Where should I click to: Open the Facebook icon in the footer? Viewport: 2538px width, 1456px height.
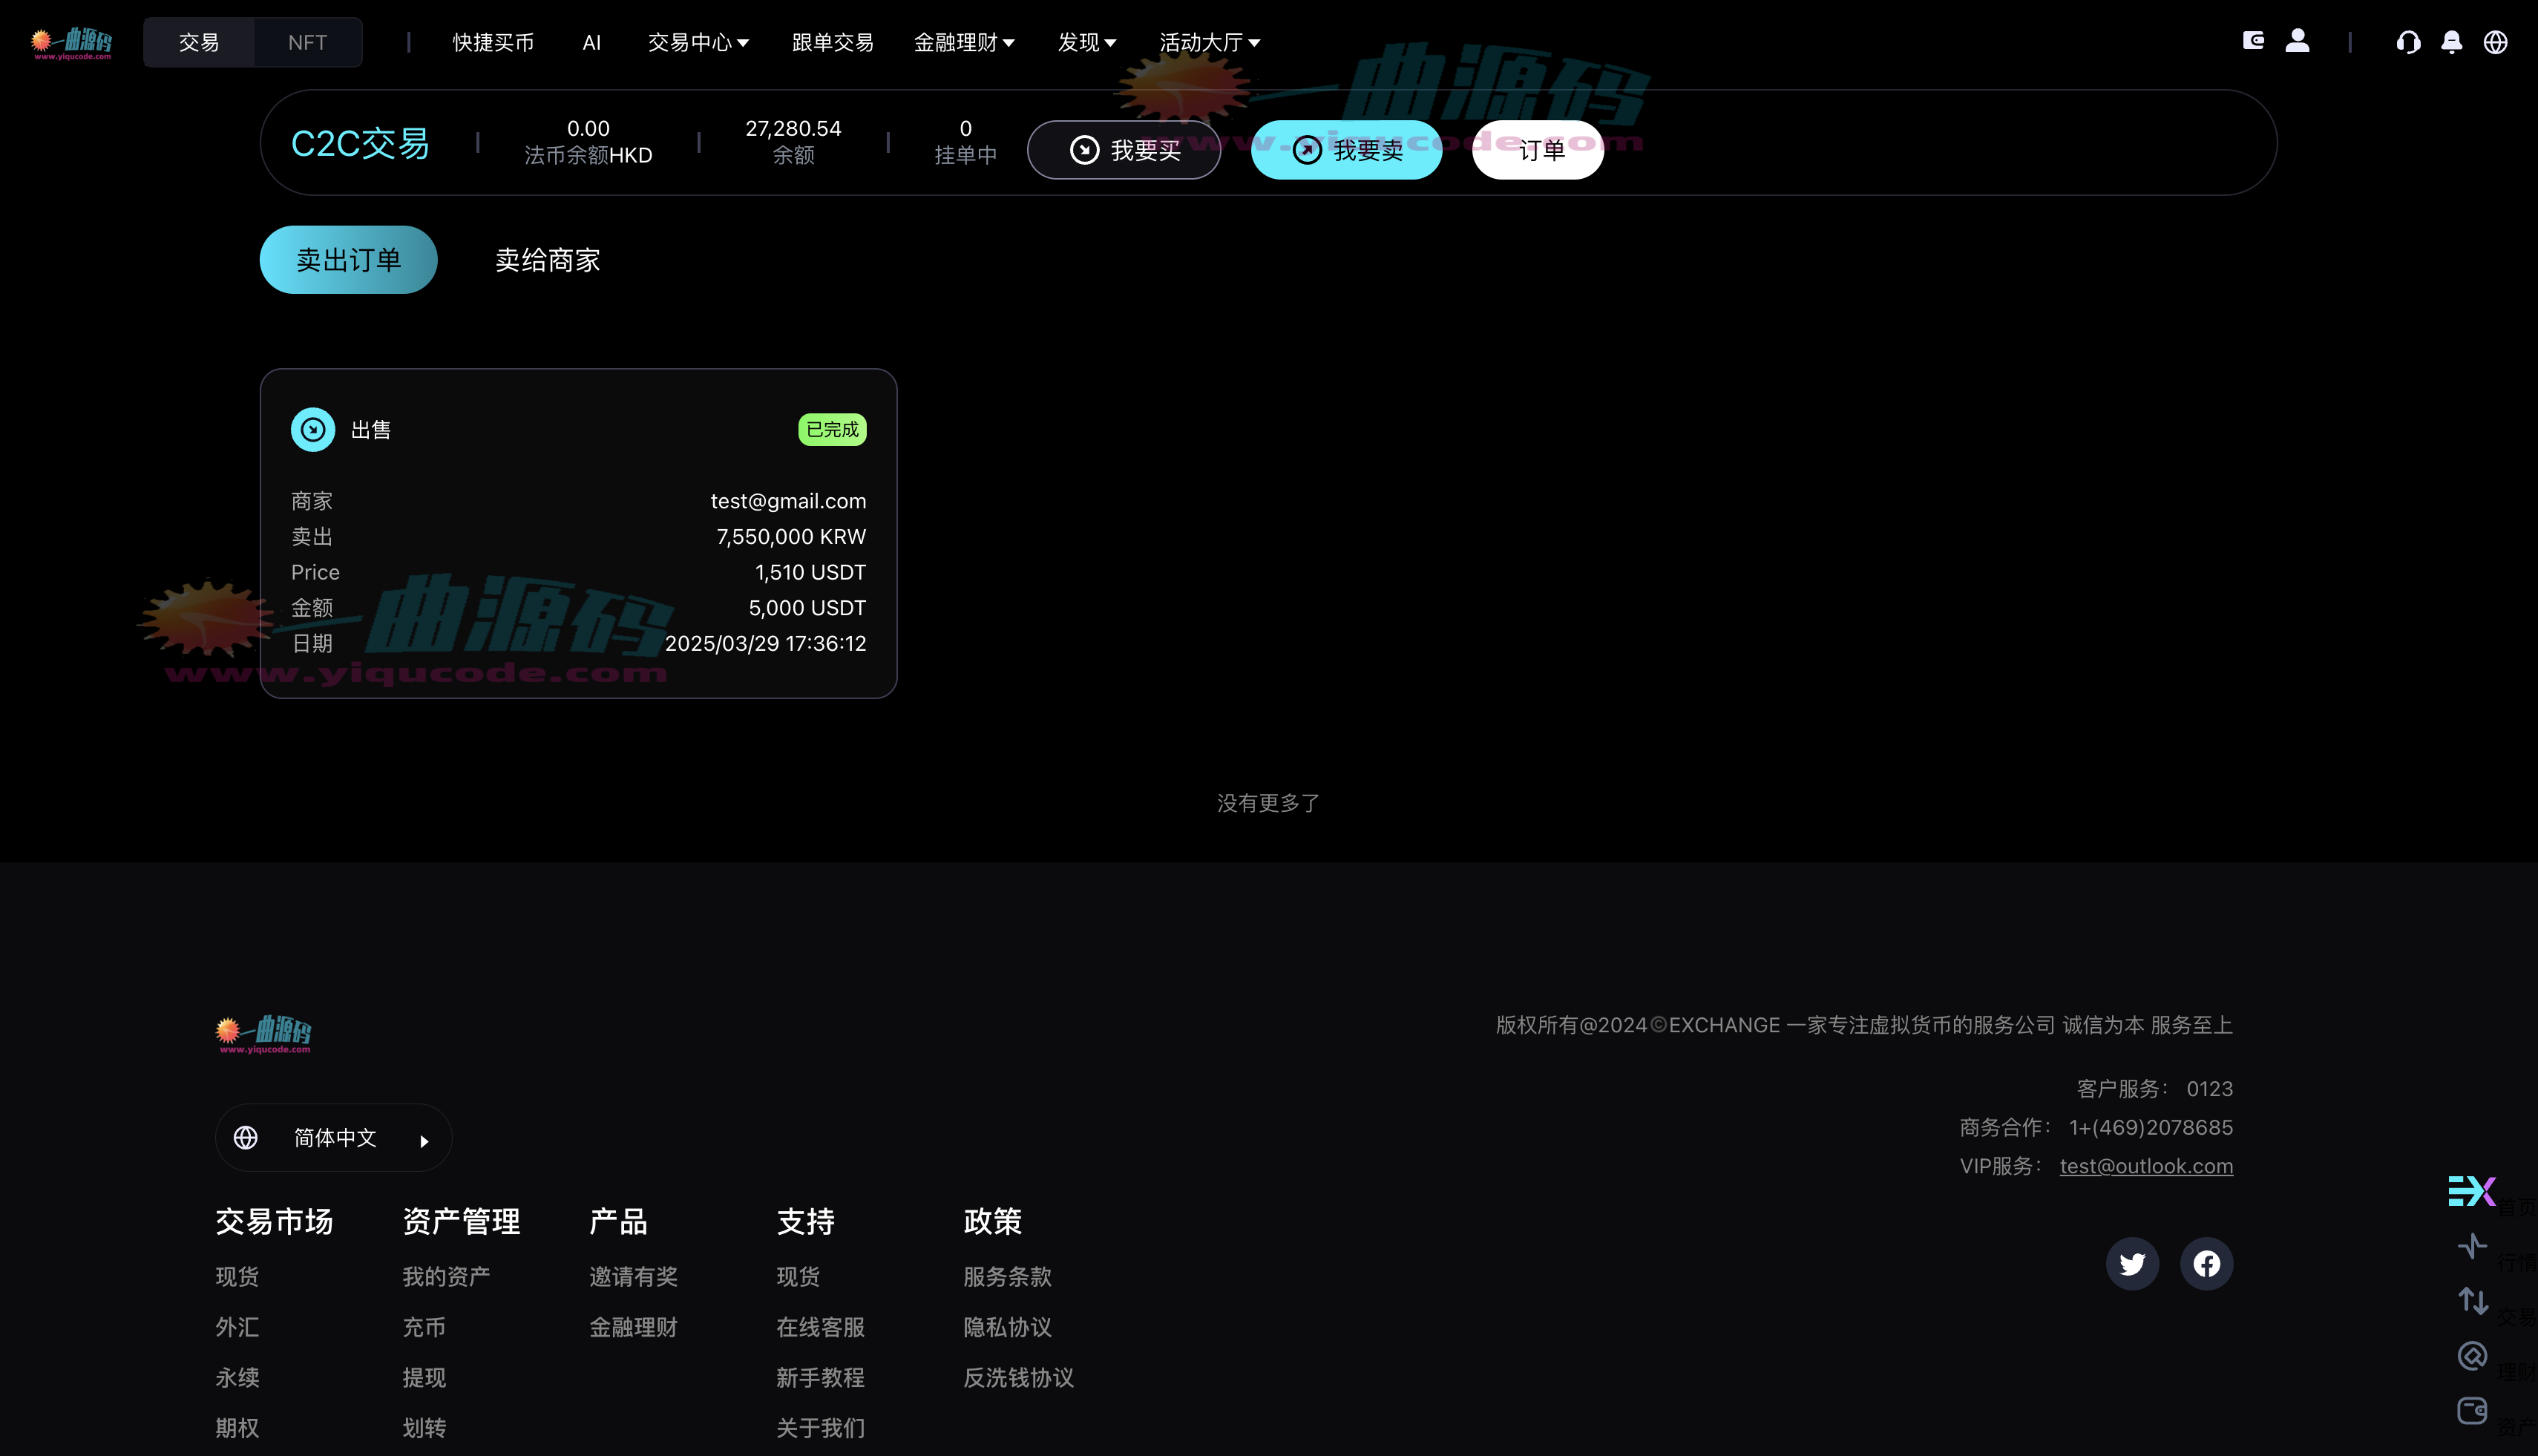2206,1263
